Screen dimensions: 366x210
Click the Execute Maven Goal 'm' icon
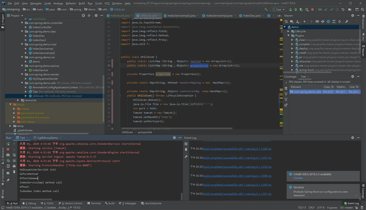click(317, 22)
